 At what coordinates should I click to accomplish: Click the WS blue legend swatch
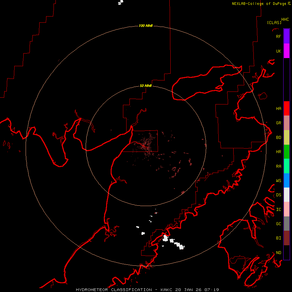[x=286, y=180]
